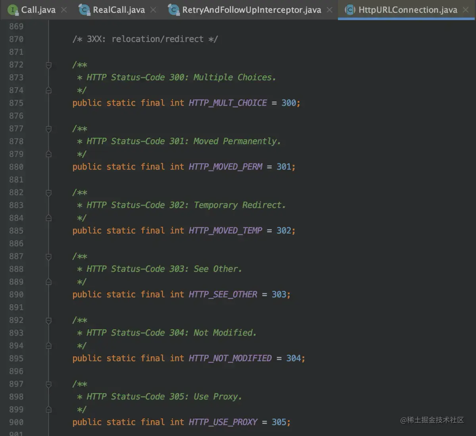476x436 pixels.
Task: Collapse the Javadoc fold at line 882
Action: 48,192
